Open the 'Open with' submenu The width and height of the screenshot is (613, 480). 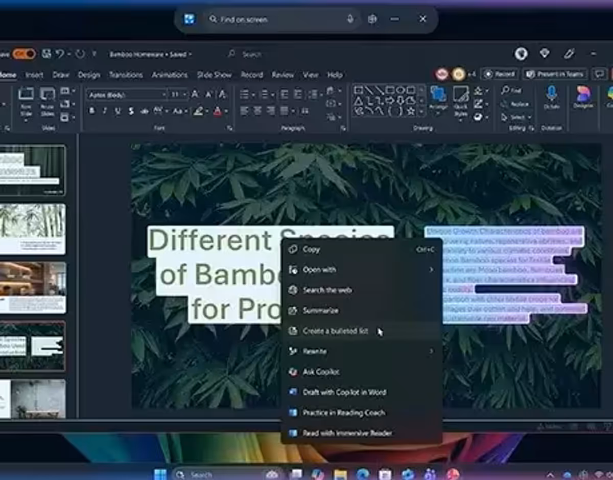pos(361,270)
